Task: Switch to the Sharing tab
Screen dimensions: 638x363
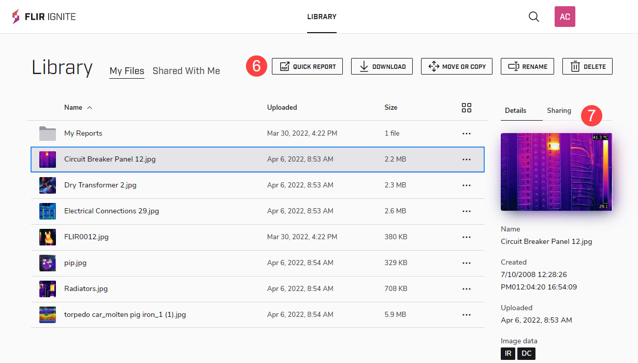Action: coord(559,111)
